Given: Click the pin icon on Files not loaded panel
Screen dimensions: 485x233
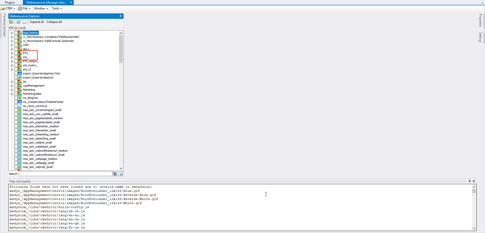Looking at the screenshot, I should (x=469, y=181).
